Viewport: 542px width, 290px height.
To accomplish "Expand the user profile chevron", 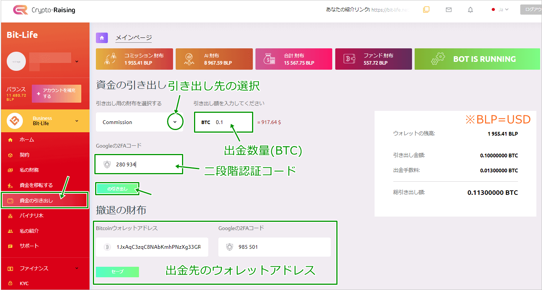I will pyautogui.click(x=77, y=61).
